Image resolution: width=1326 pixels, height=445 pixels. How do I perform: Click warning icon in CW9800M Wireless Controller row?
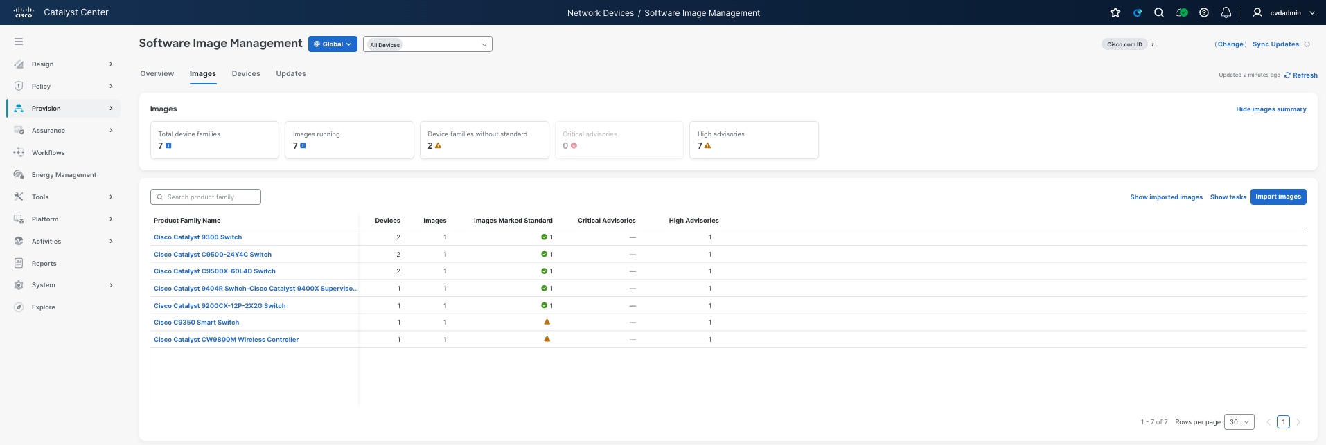click(547, 339)
